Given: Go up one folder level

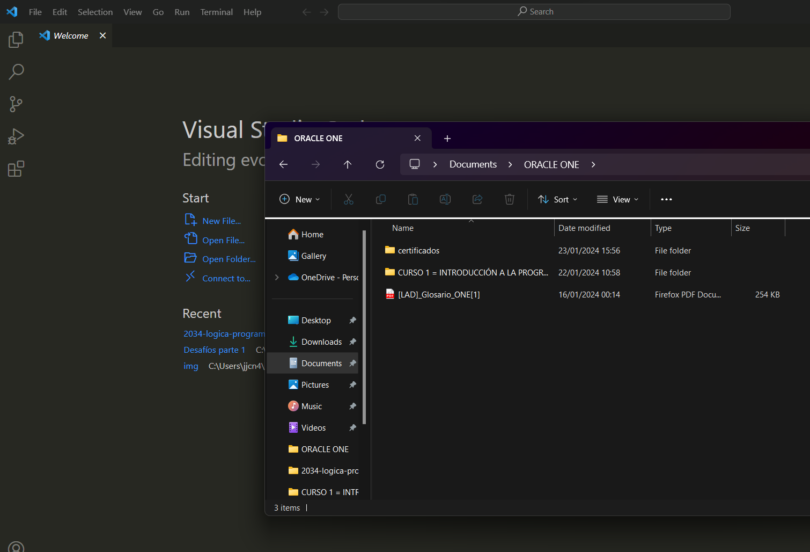Looking at the screenshot, I should [348, 164].
